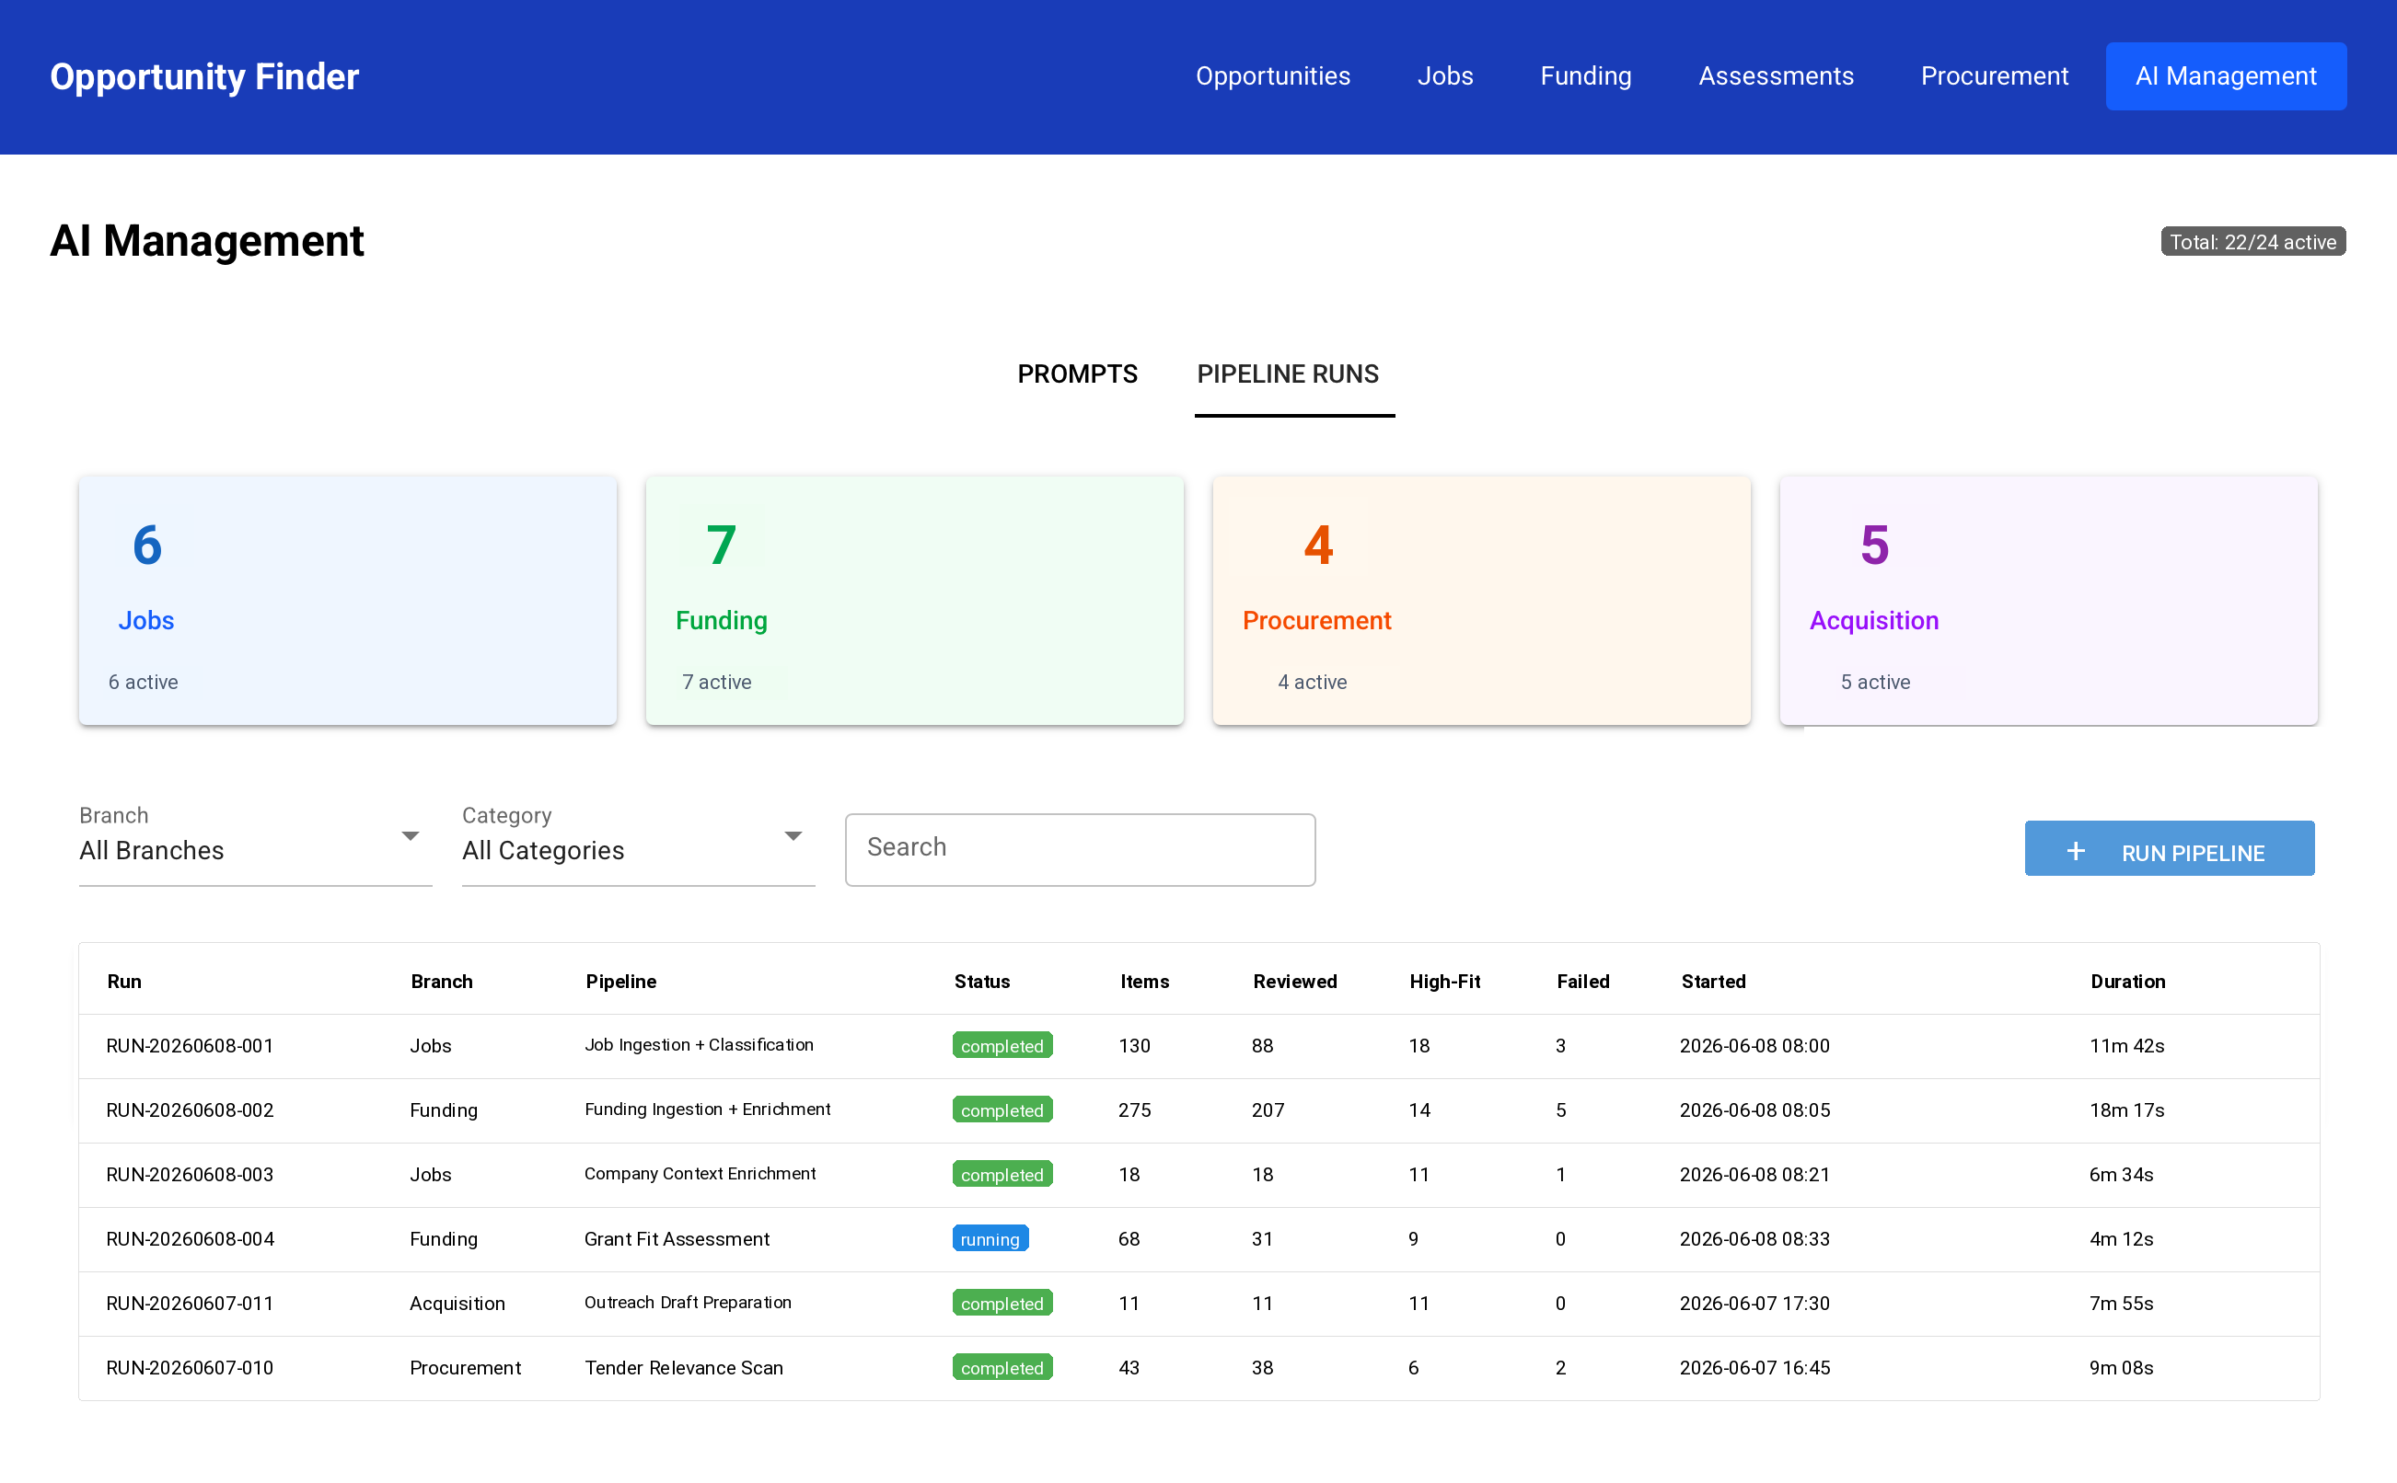Open the All Branches selector
The width and height of the screenshot is (2397, 1483).
coord(255,849)
